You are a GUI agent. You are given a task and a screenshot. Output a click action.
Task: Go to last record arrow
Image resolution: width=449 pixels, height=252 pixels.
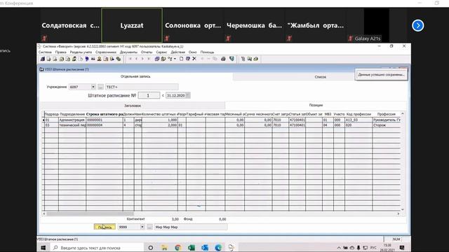click(x=149, y=59)
